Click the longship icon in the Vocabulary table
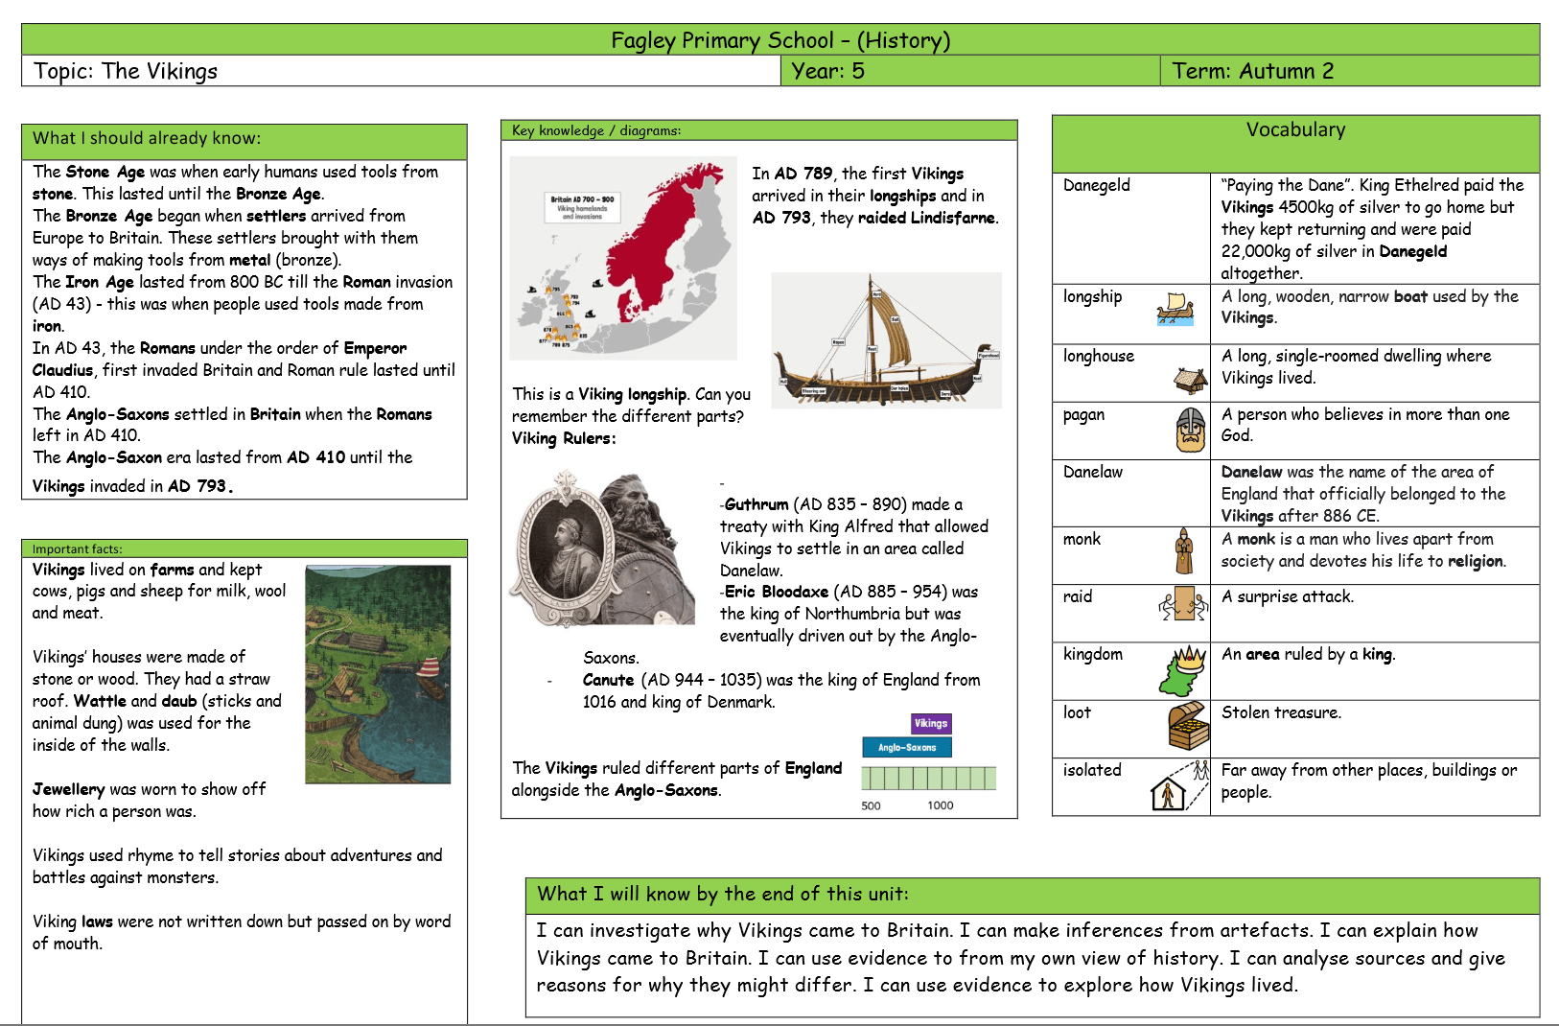The image size is (1559, 1026). (1175, 310)
